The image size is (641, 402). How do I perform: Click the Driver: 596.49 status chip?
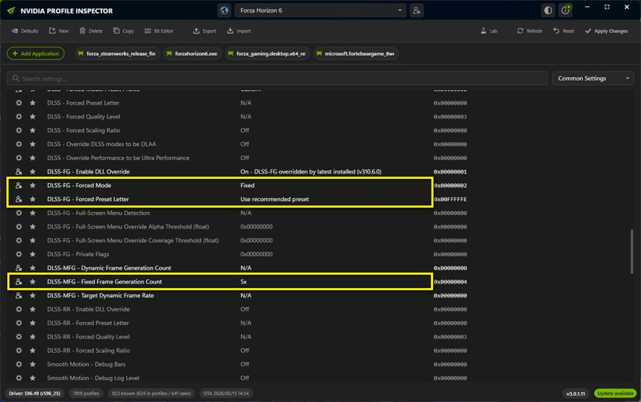click(x=35, y=393)
